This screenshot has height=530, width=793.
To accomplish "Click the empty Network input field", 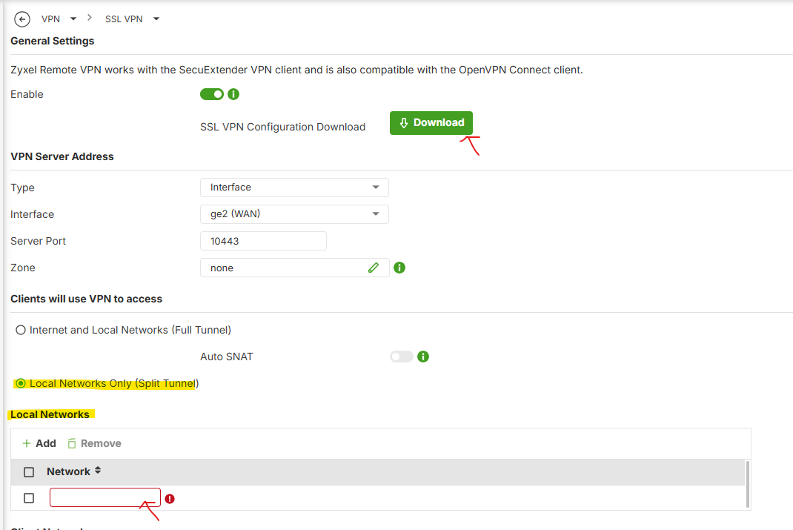I will pyautogui.click(x=105, y=497).
